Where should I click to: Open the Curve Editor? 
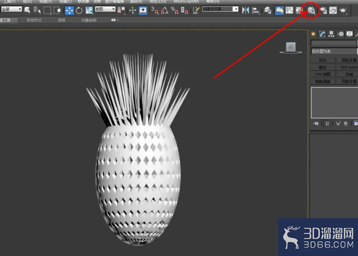[x=289, y=10]
